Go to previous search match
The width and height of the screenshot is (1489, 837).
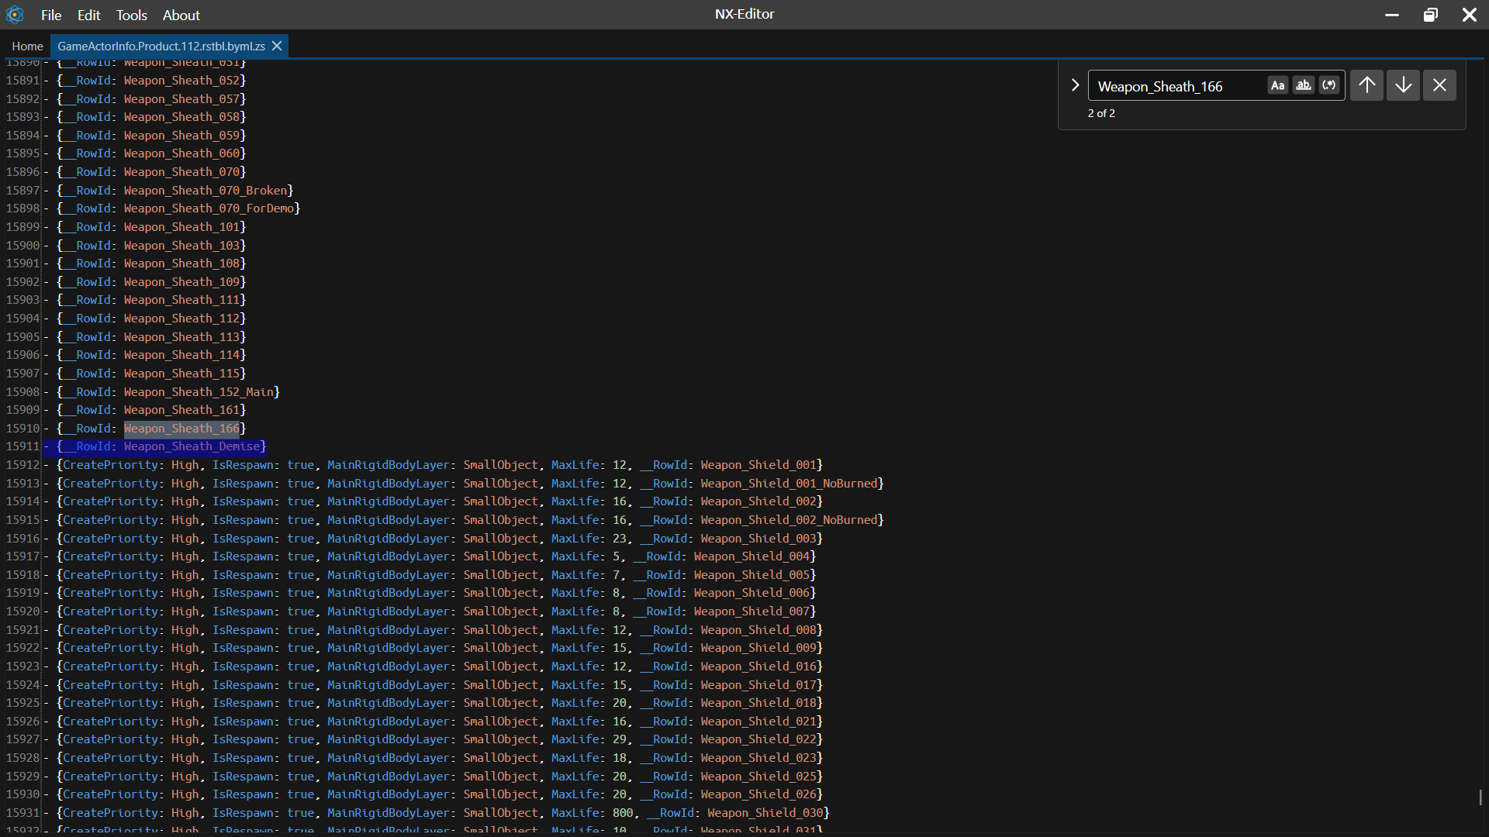[1367, 85]
